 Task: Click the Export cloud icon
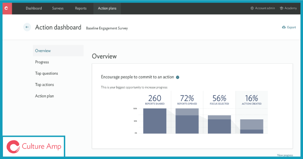coord(284,27)
